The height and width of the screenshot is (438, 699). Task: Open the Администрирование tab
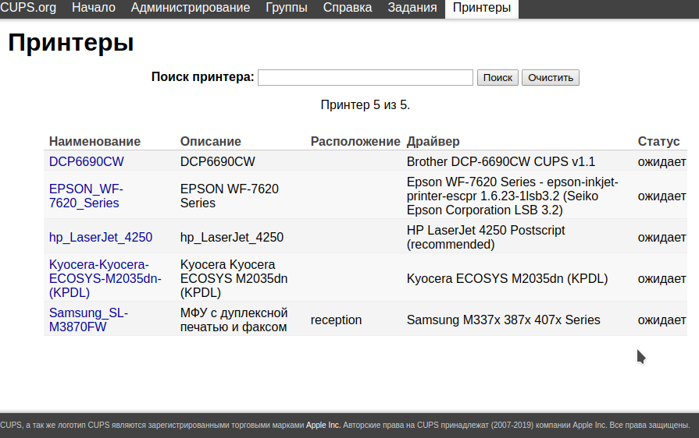click(x=191, y=8)
